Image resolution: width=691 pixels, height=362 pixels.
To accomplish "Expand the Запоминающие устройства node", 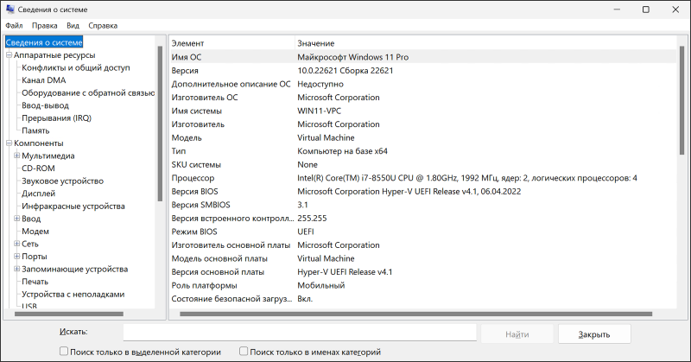I will tap(16, 269).
